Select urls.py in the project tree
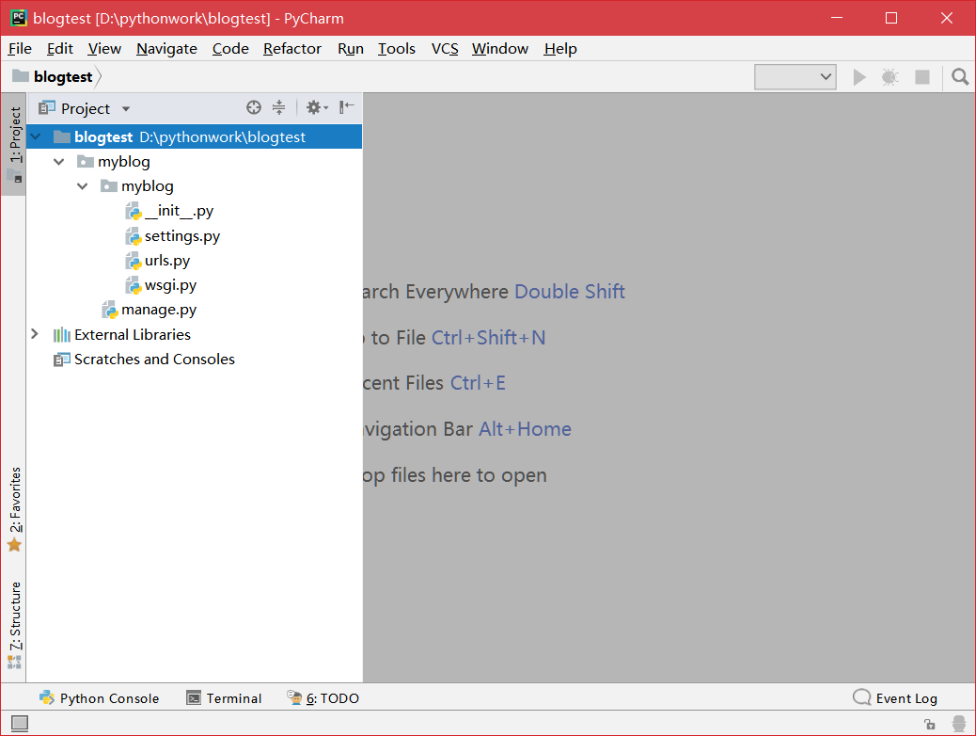The width and height of the screenshot is (976, 736). click(167, 261)
